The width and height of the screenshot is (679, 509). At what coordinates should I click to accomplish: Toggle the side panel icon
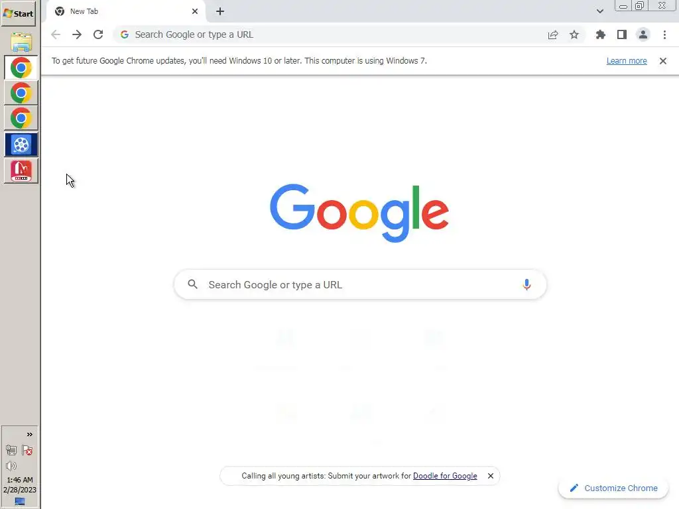(x=622, y=34)
